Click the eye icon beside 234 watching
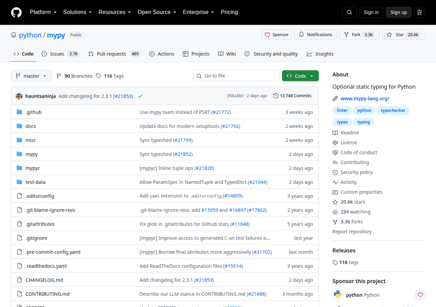This screenshot has width=436, height=307. (x=335, y=212)
